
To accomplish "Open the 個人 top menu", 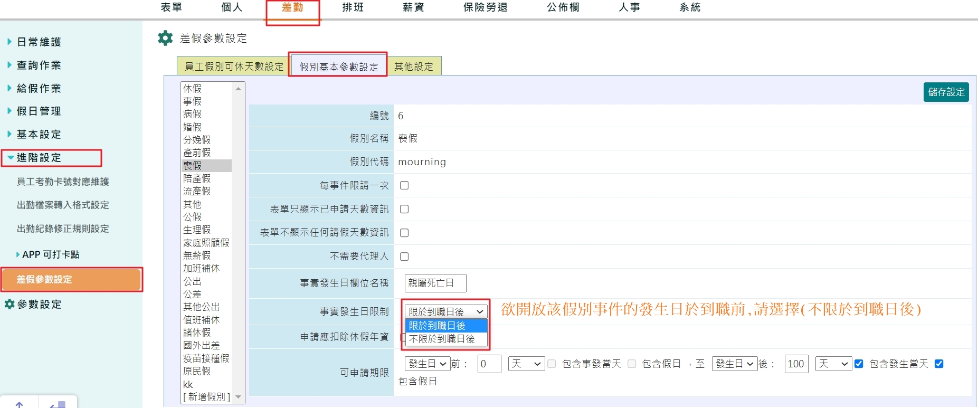I will (x=232, y=7).
